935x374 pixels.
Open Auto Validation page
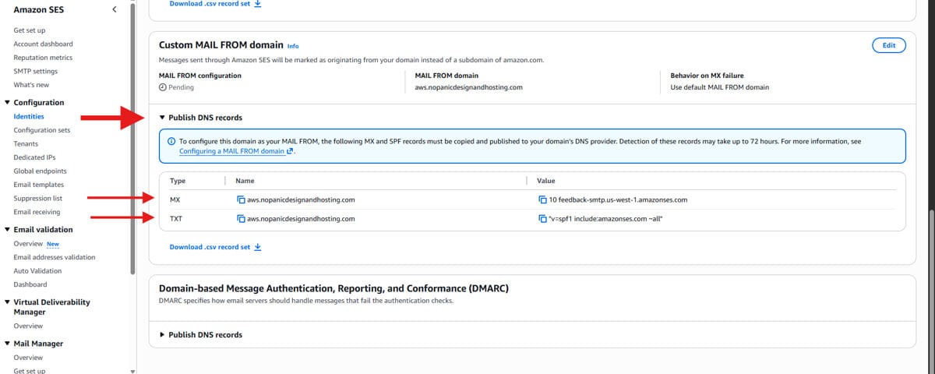point(37,271)
